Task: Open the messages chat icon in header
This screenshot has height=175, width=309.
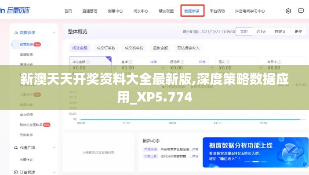Action: (301, 11)
